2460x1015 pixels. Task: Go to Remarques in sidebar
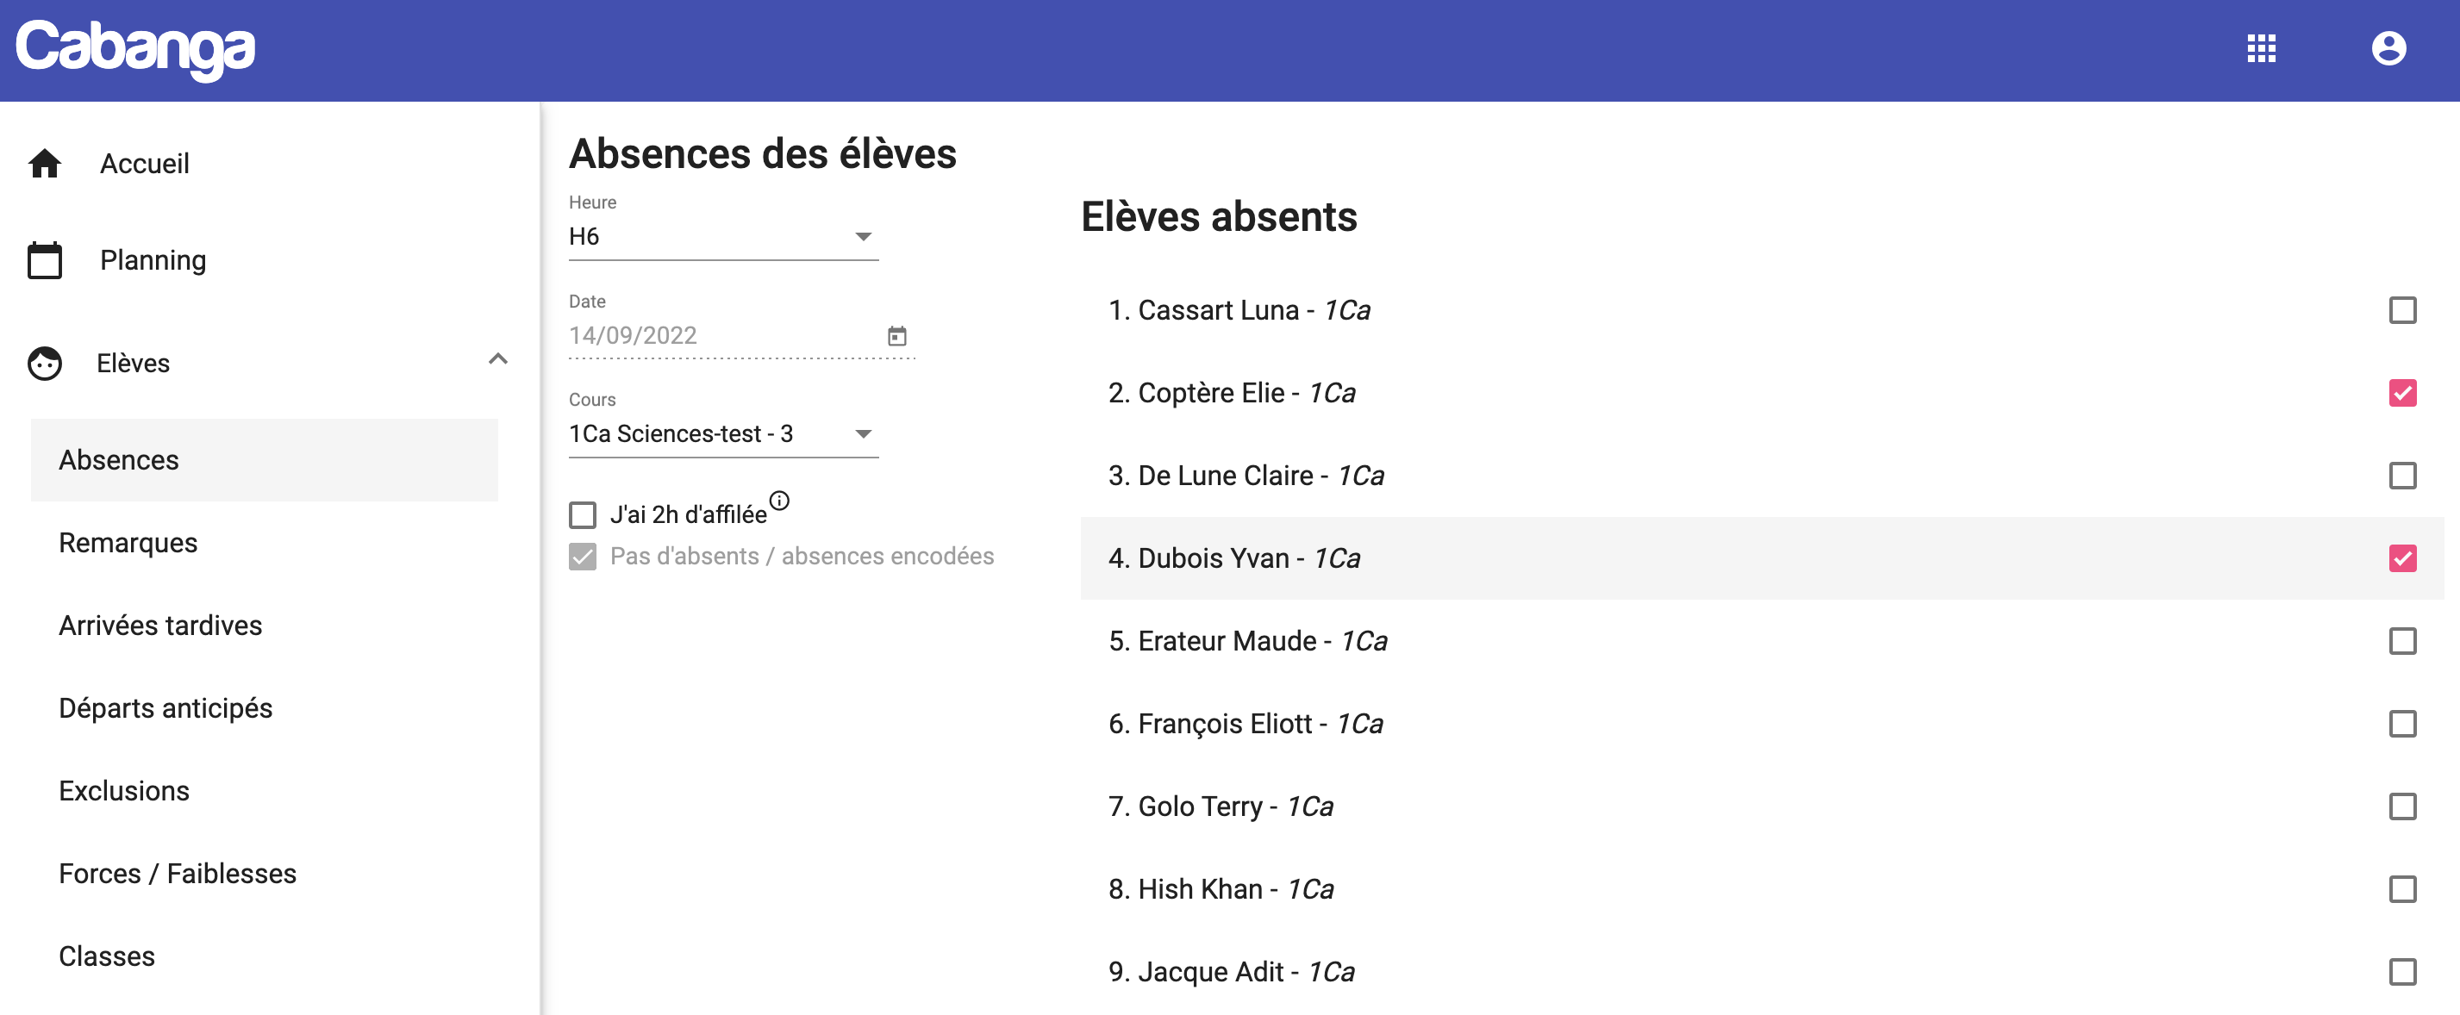(128, 542)
